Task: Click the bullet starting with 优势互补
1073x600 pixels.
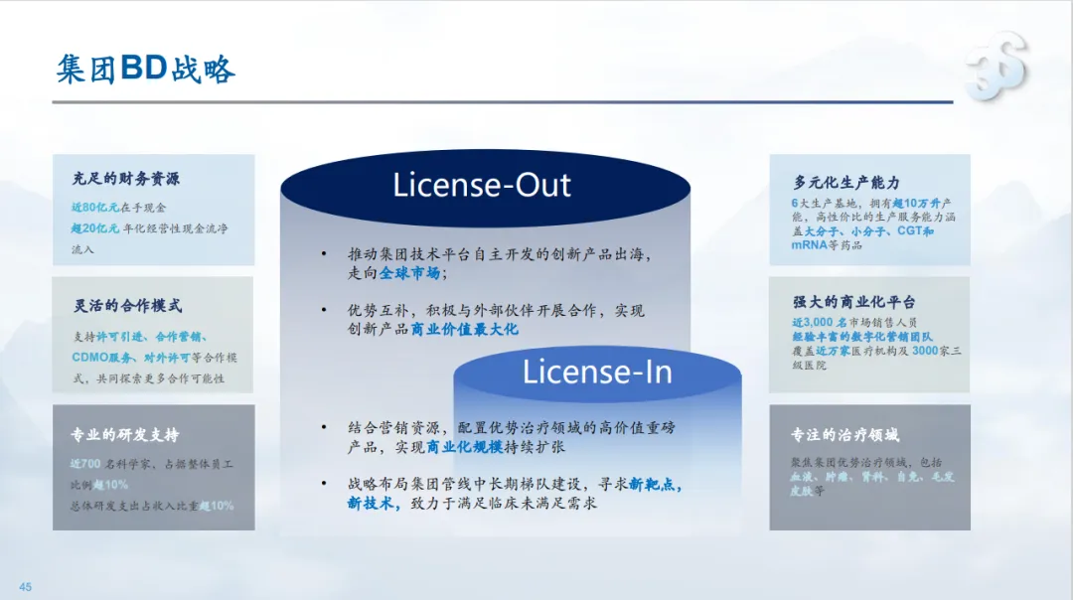Action: tap(496, 319)
